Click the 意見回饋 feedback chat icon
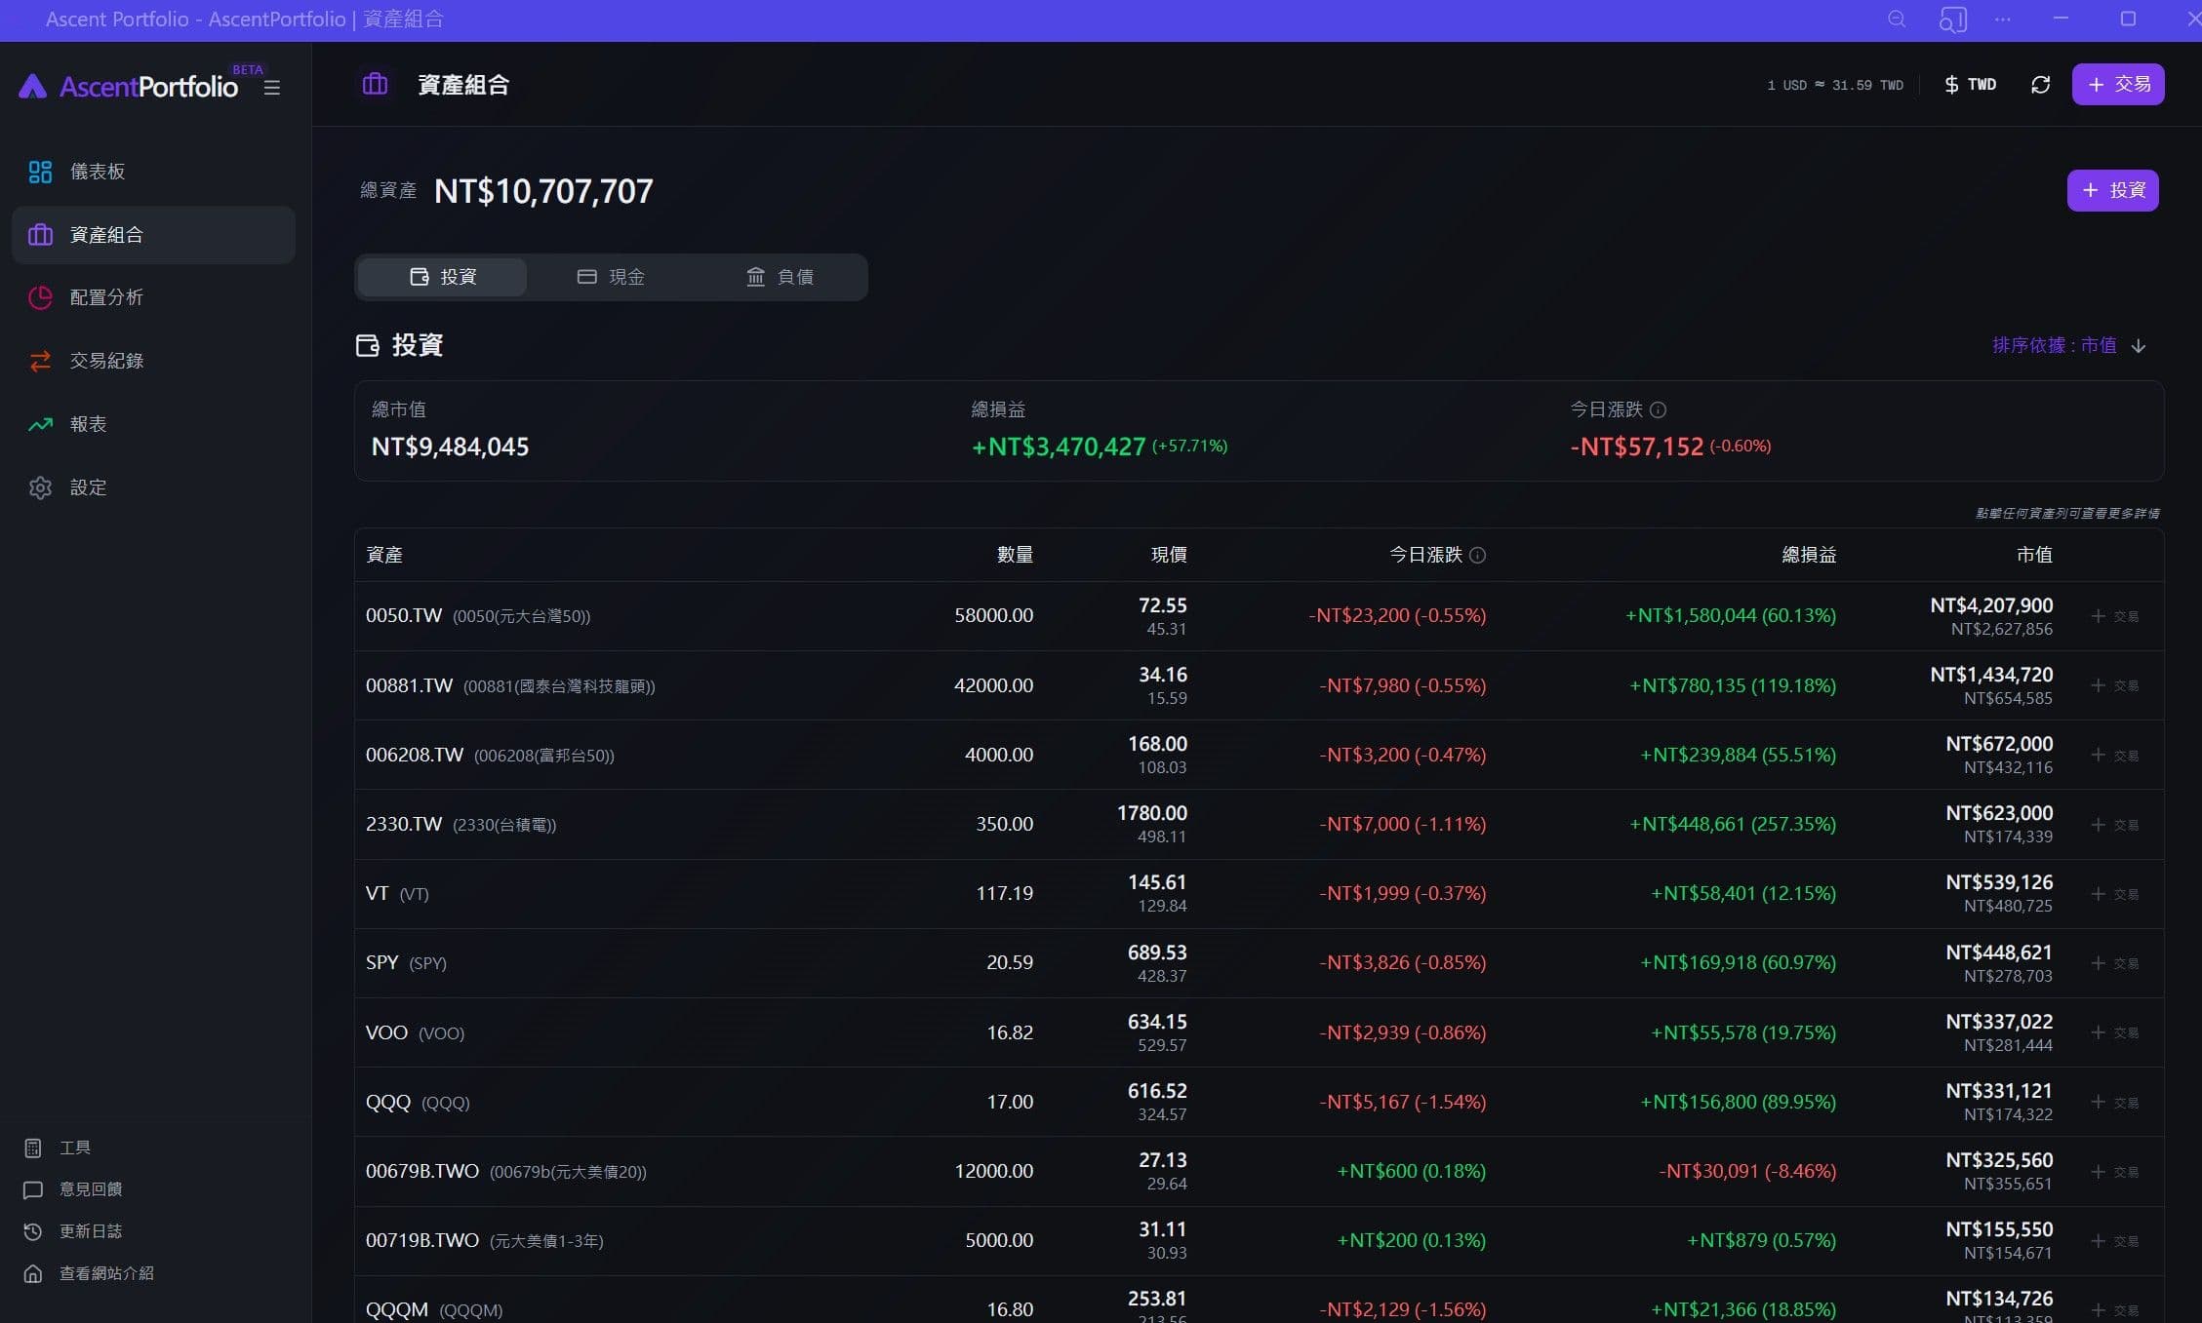This screenshot has width=2202, height=1323. click(x=33, y=1189)
